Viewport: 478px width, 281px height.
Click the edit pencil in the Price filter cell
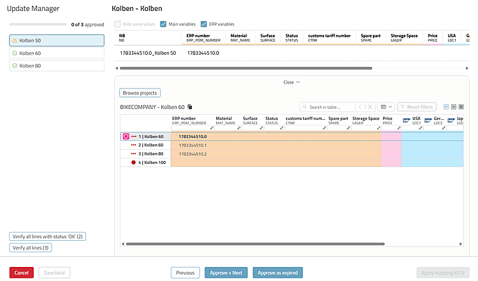tap(399, 128)
